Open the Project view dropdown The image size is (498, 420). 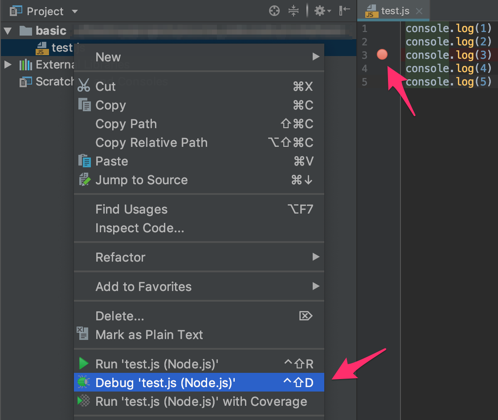(x=74, y=11)
